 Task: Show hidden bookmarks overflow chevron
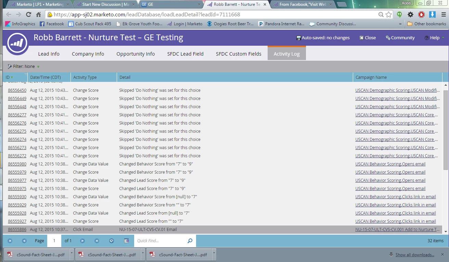tap(400, 24)
